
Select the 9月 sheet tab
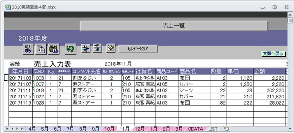[x=96, y=129]
